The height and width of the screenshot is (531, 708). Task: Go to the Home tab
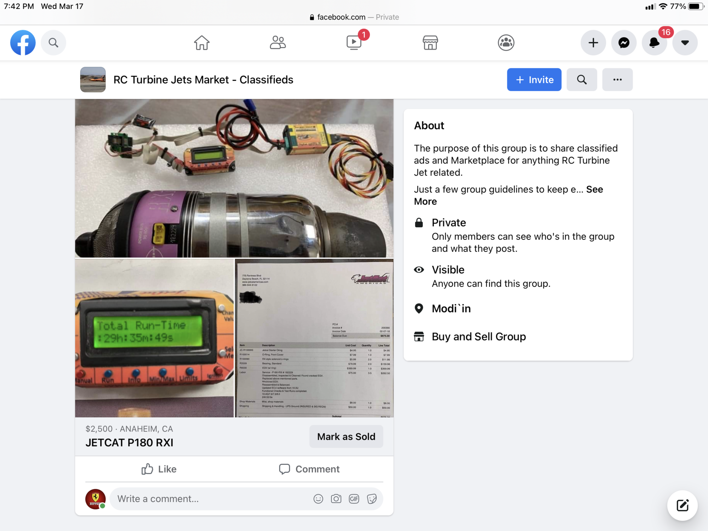(202, 43)
